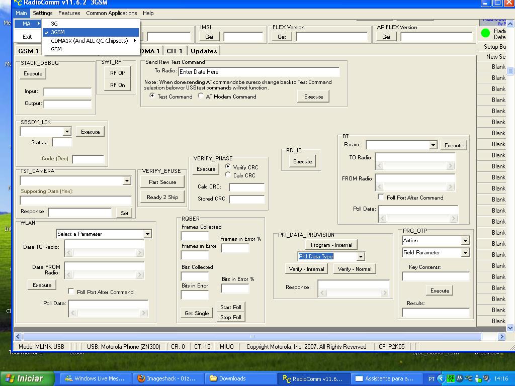Click the Get Single button

tap(197, 313)
